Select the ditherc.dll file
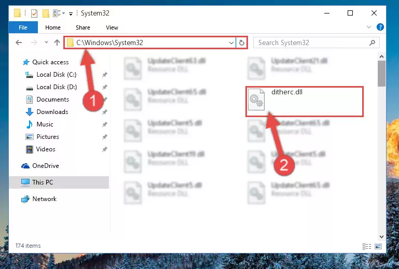This screenshot has height=269, width=399. point(305,102)
